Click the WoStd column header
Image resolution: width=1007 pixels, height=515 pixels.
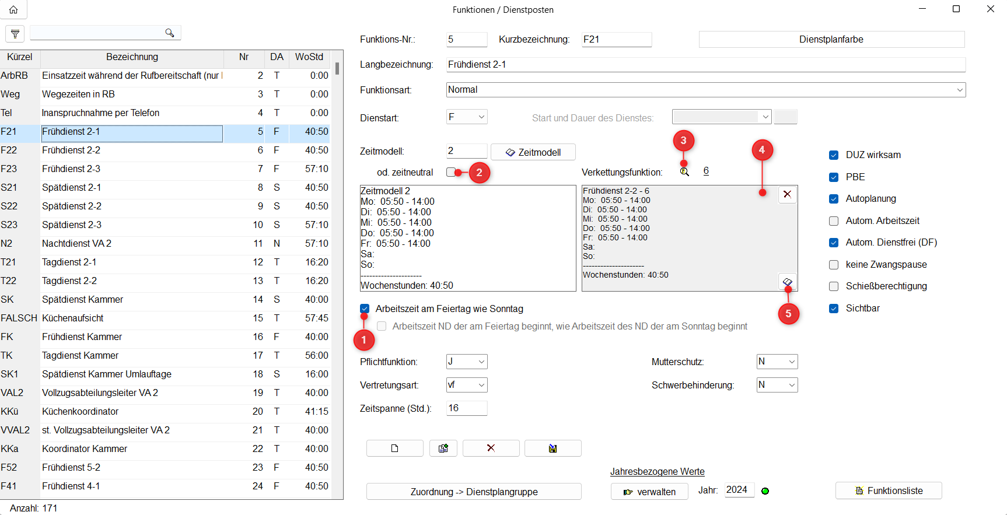click(x=309, y=57)
